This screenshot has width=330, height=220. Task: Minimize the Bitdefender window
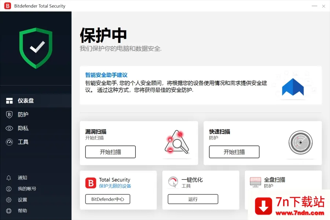tap(314, 6)
